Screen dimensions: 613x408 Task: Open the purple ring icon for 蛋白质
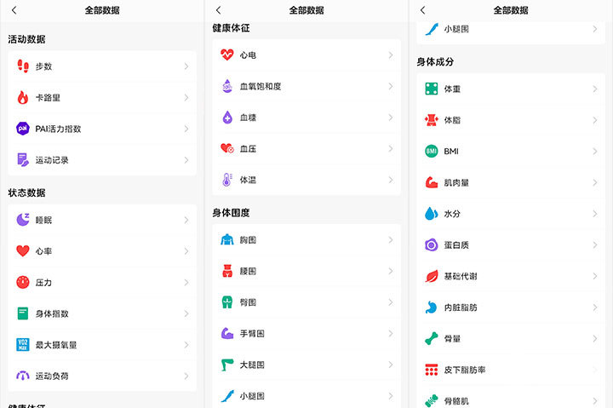click(x=432, y=244)
